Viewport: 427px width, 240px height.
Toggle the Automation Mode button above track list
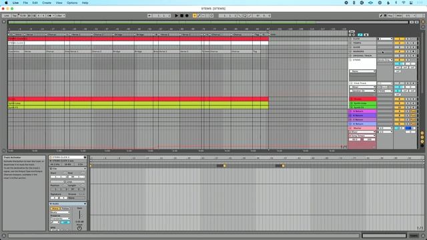360,35
